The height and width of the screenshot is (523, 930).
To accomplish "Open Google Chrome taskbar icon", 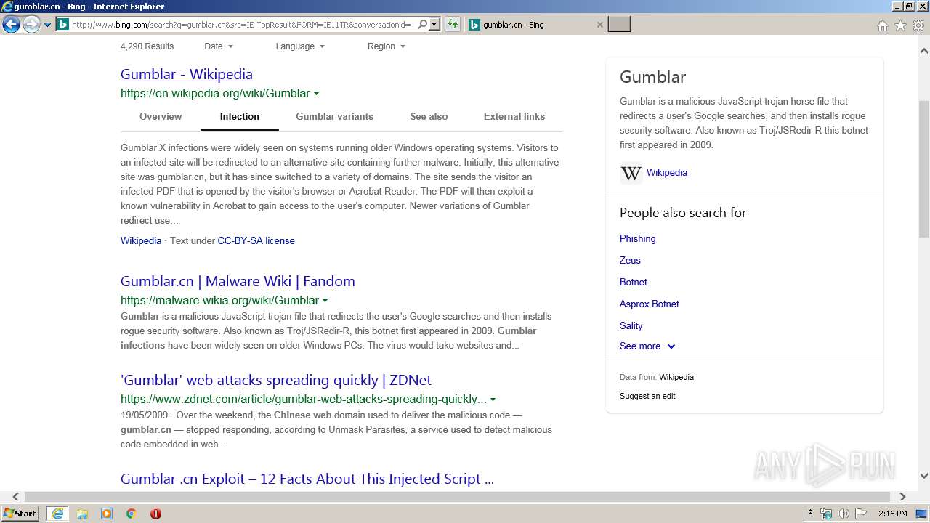I will tap(132, 514).
